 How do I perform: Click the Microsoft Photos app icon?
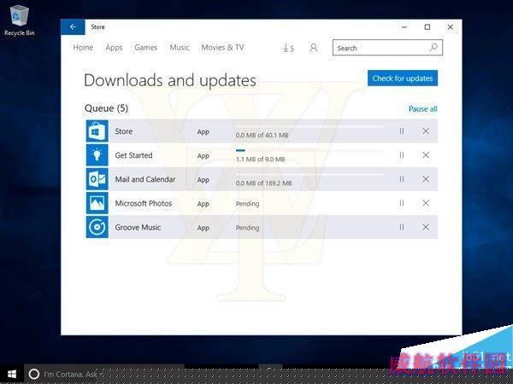click(x=97, y=203)
